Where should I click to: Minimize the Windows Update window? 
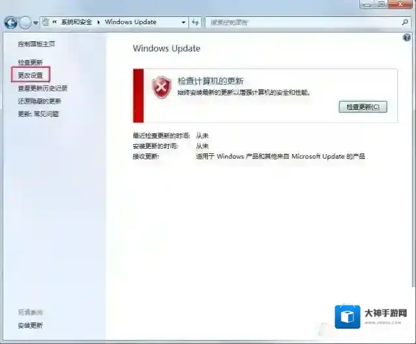367,4
